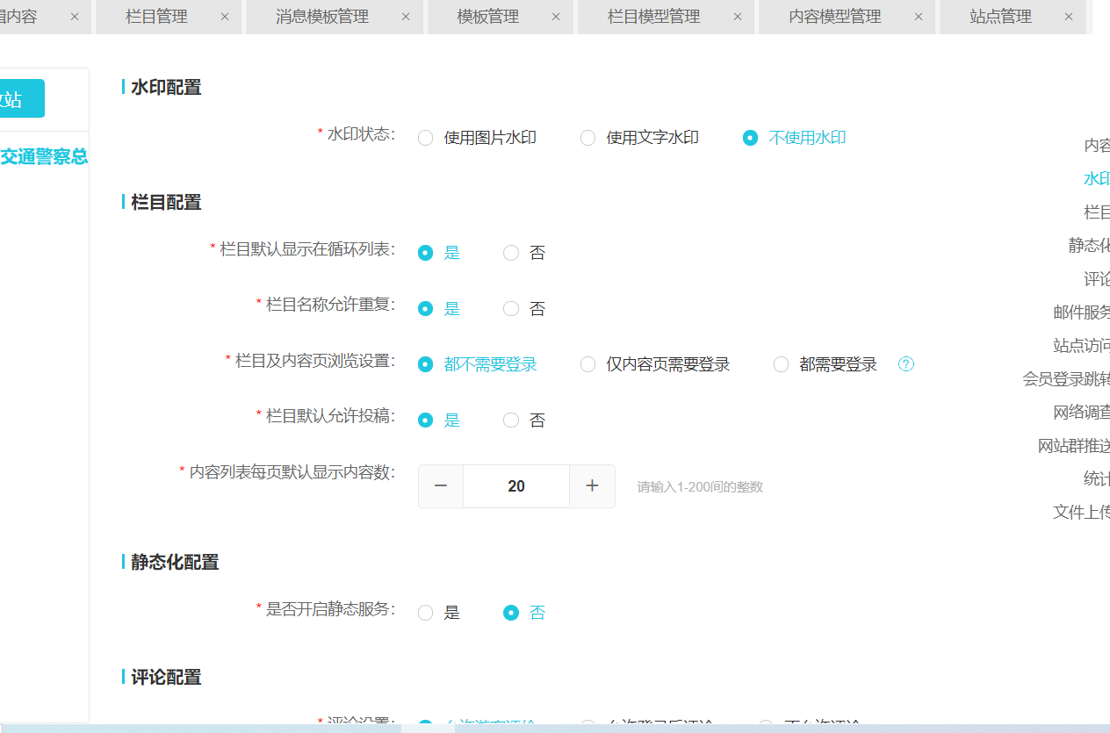Click the help question mark icon
Screen dimensions: 1110x733
(906, 364)
